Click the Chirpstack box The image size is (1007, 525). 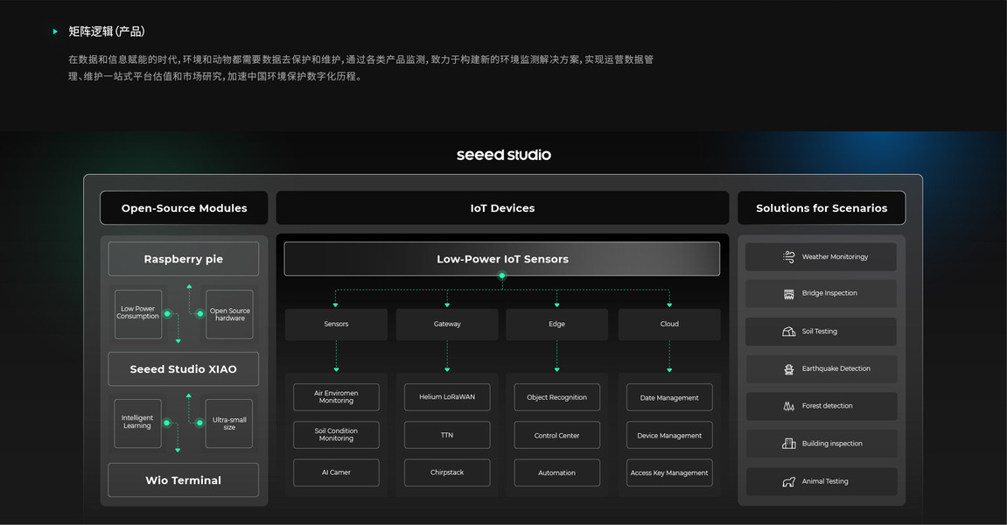[x=447, y=472]
